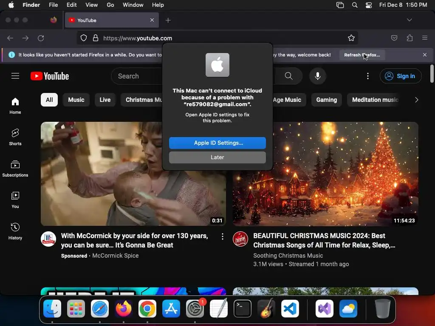Open a new tab with the plus button
The width and height of the screenshot is (435, 326).
pyautogui.click(x=168, y=20)
